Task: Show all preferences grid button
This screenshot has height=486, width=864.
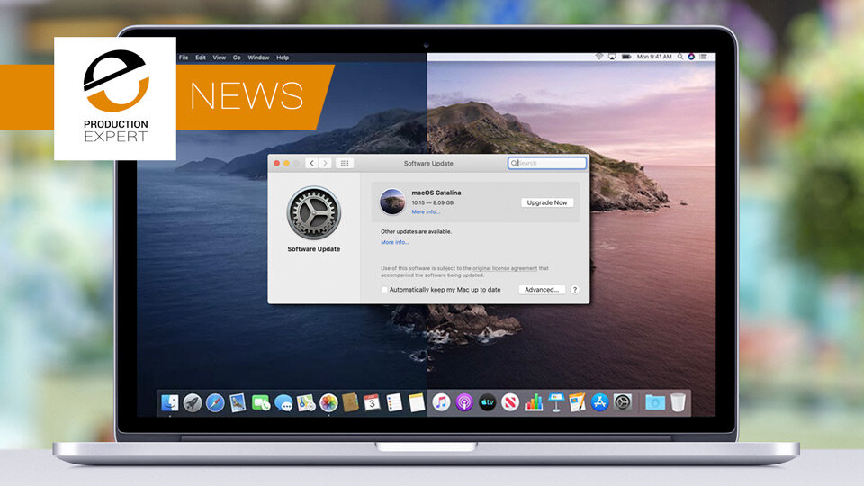Action: (345, 163)
